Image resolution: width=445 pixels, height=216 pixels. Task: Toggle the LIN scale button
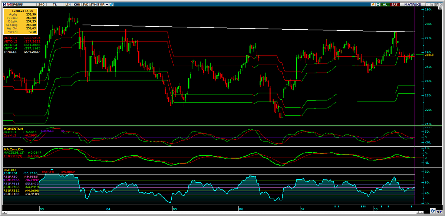click(67, 4)
